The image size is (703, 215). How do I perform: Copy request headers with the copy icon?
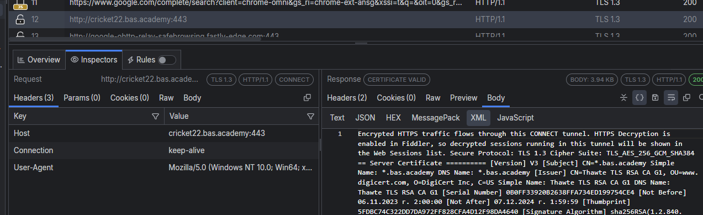point(308,98)
